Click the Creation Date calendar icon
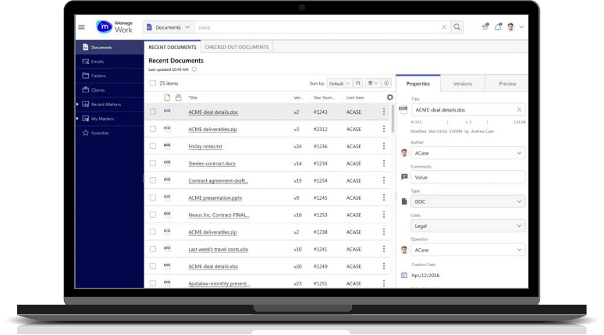 click(404, 275)
